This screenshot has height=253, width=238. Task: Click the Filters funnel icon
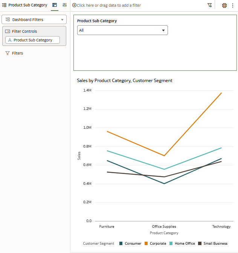click(8, 53)
